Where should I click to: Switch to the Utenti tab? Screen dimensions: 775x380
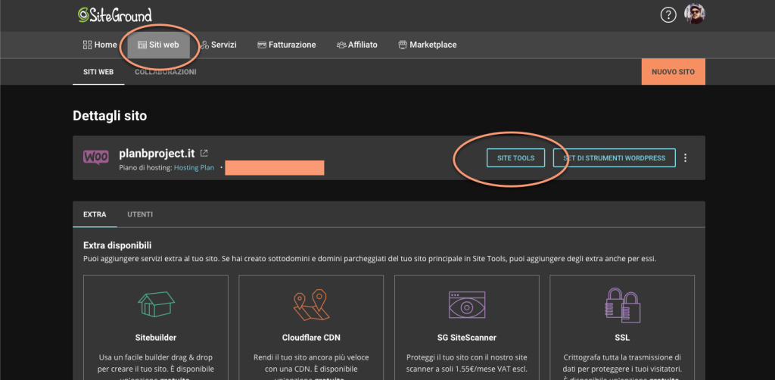[x=140, y=214]
